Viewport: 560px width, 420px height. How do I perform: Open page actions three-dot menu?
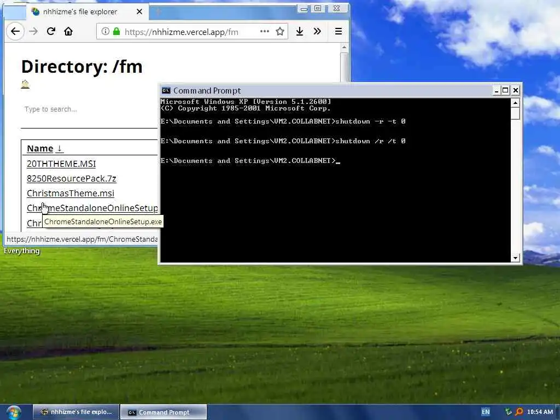(265, 31)
